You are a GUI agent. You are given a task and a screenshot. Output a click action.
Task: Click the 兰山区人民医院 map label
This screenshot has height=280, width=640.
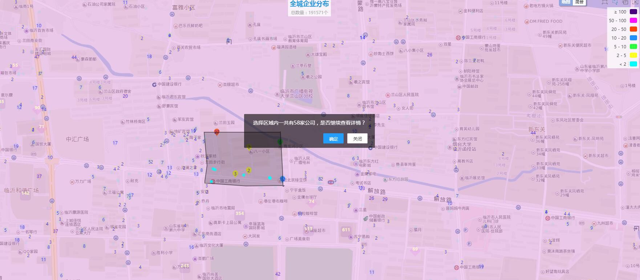(405, 95)
